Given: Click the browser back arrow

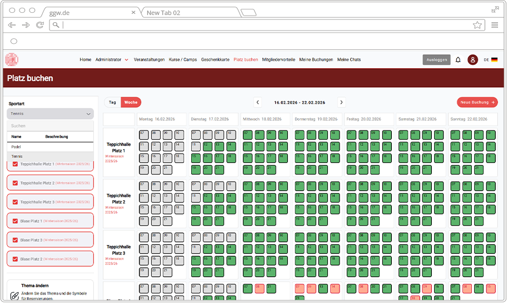Looking at the screenshot, I should pyautogui.click(x=12, y=25).
